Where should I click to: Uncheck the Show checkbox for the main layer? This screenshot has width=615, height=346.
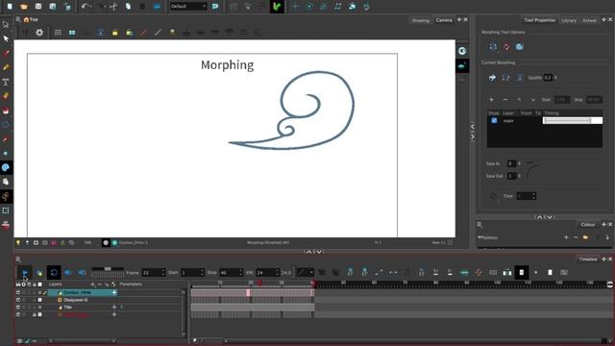pos(494,120)
